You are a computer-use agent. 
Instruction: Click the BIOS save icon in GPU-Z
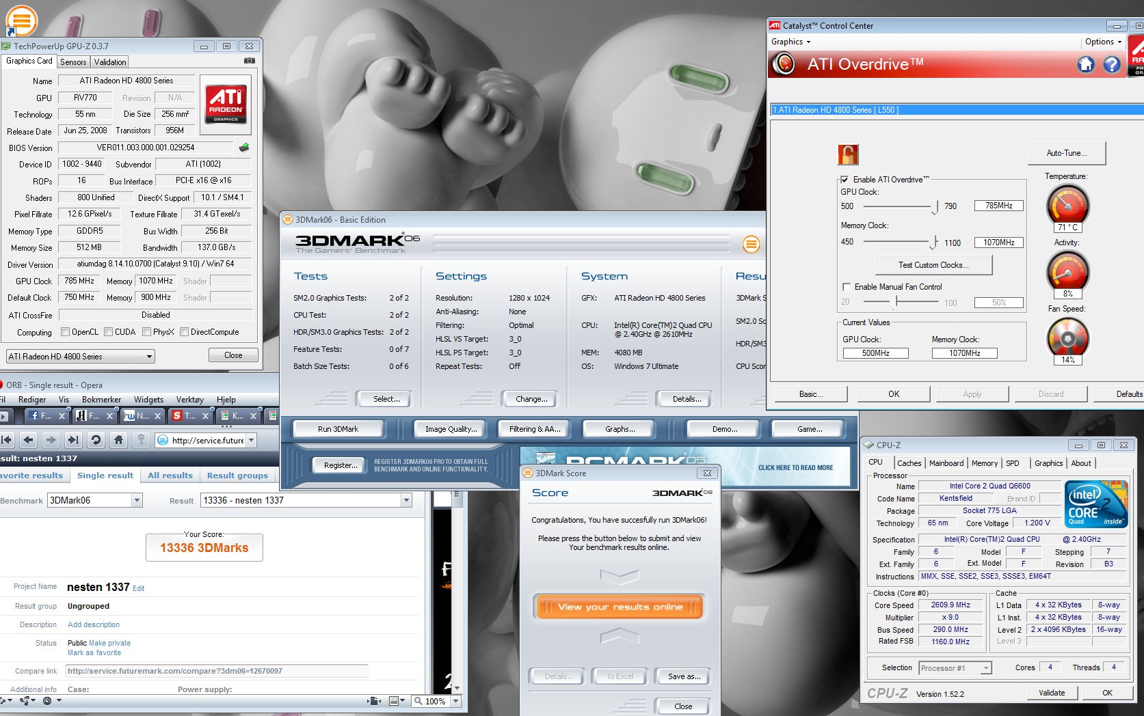click(244, 147)
